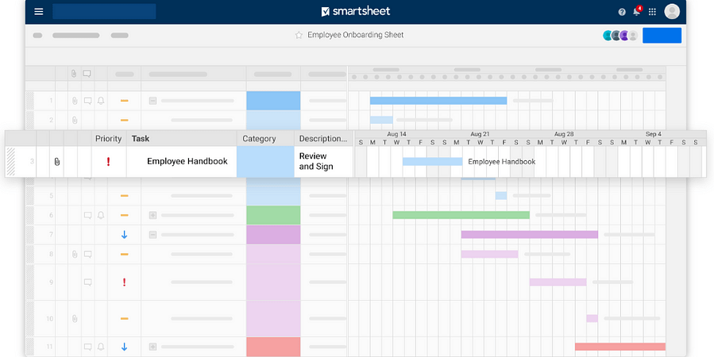Click the Employee Handbook Gantt bar
This screenshot has height=357, width=714.
432,162
